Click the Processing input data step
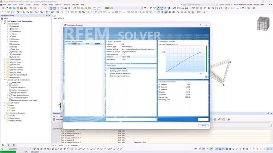This screenshot has height=153, width=273. [131, 68]
